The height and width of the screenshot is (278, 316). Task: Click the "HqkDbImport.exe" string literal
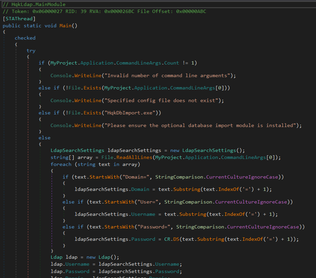pyautogui.click(x=130, y=113)
